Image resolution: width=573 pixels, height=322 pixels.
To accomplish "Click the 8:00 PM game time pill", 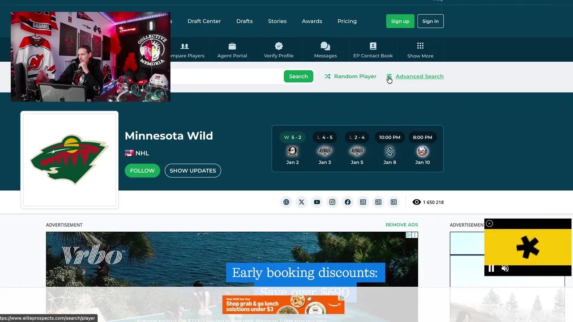I will point(423,137).
